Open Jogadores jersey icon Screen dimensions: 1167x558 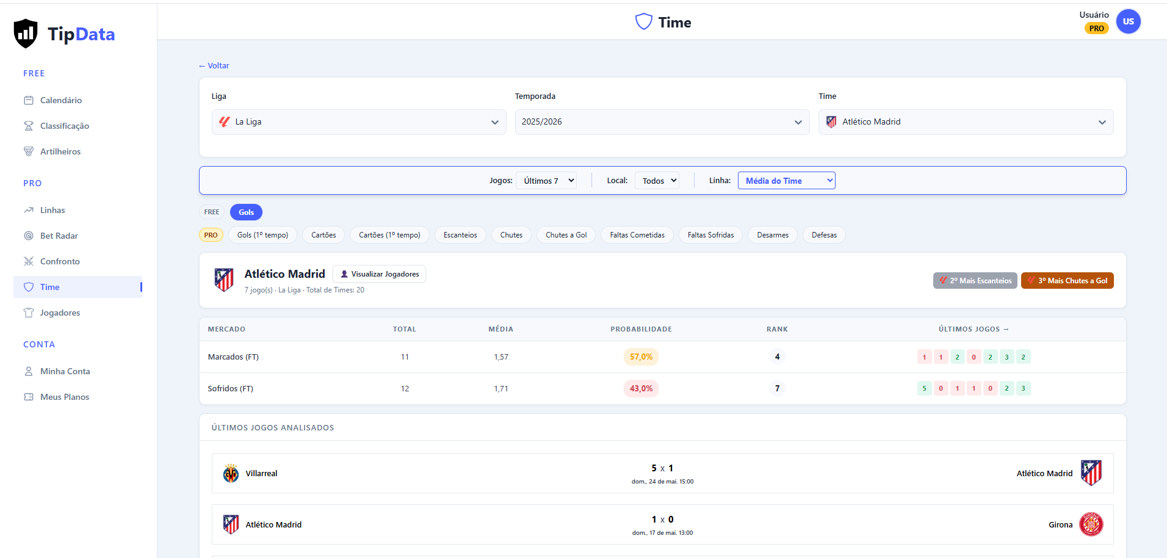(x=29, y=313)
